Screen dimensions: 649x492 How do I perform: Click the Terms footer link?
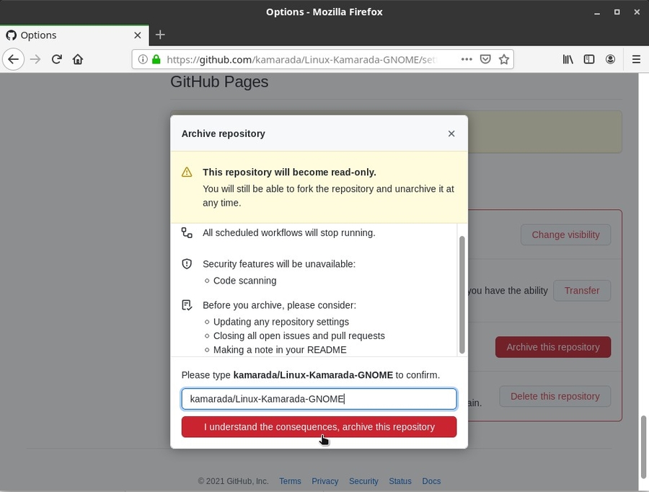[x=290, y=481]
